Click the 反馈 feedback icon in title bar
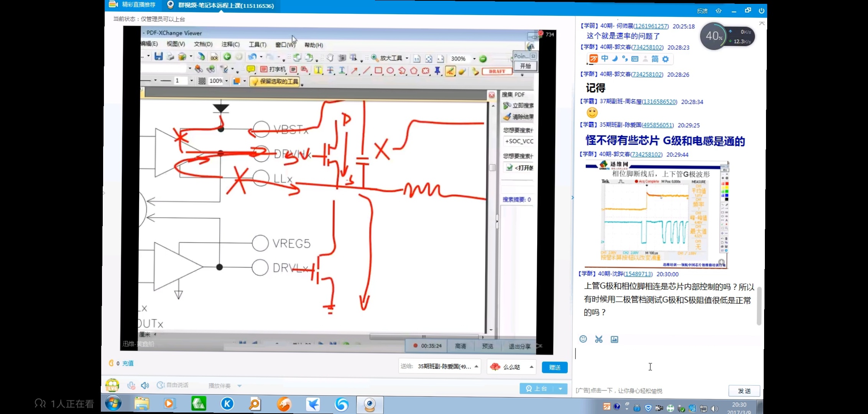868x414 pixels. click(x=702, y=11)
